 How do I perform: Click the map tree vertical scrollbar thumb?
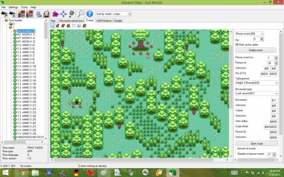(46, 30)
